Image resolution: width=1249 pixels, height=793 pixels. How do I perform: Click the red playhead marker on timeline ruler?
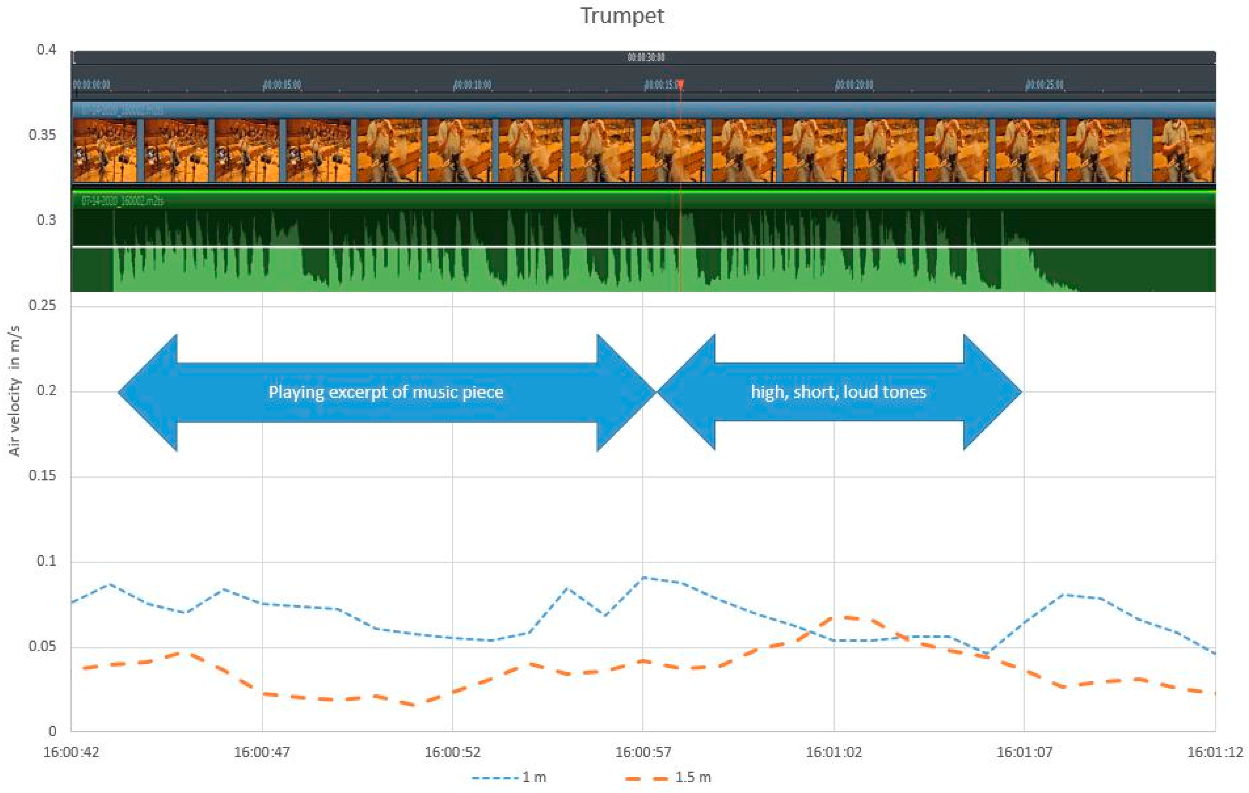click(680, 84)
